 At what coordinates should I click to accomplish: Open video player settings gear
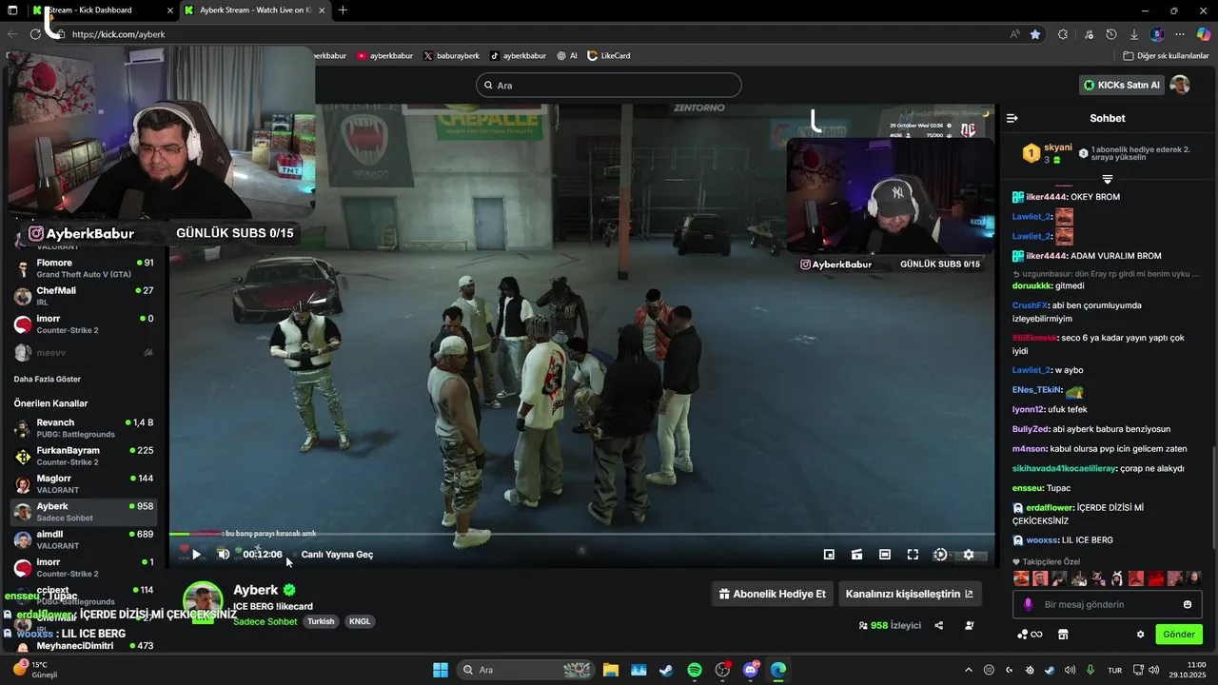(x=969, y=555)
